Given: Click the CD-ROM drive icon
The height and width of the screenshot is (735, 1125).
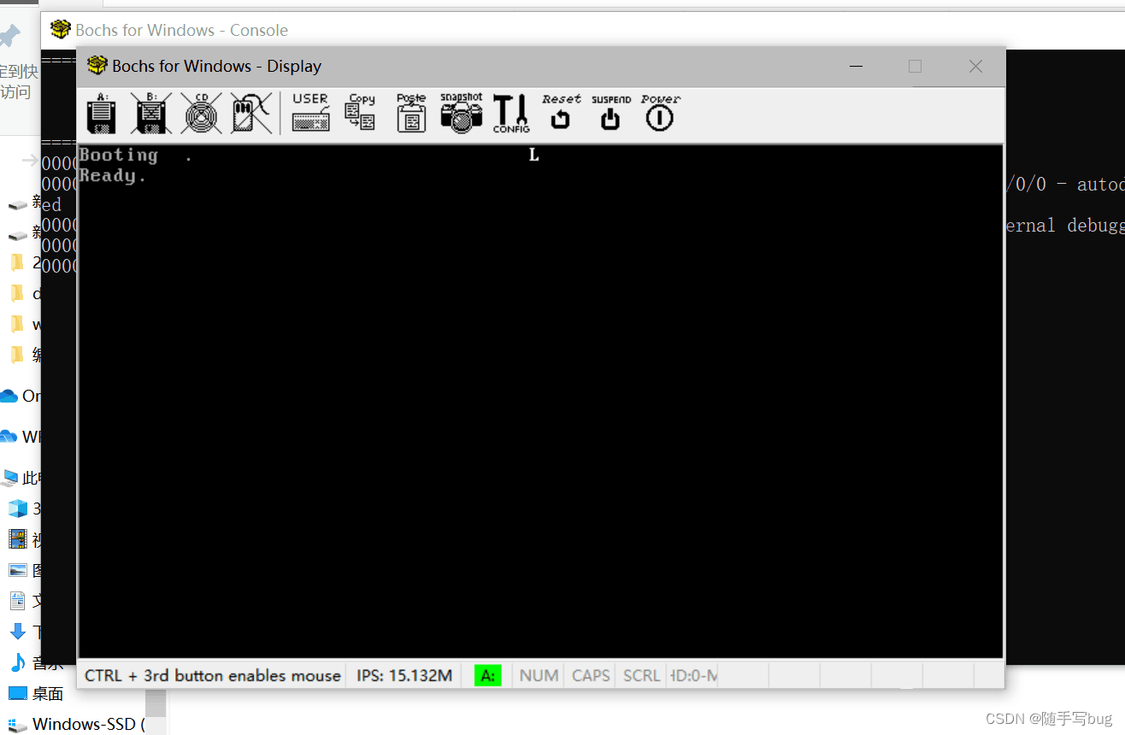Looking at the screenshot, I should [x=202, y=113].
